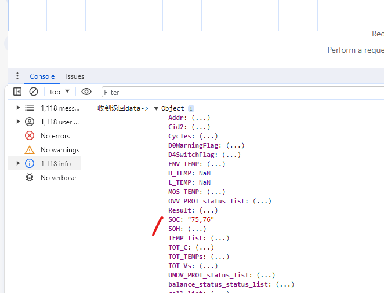Evaluate the Result property getter (...)
This screenshot has width=384, height=293.
pos(208,210)
